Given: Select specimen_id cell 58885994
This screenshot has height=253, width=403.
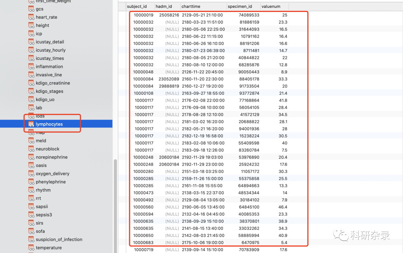Looking at the screenshot, I should [249, 235].
